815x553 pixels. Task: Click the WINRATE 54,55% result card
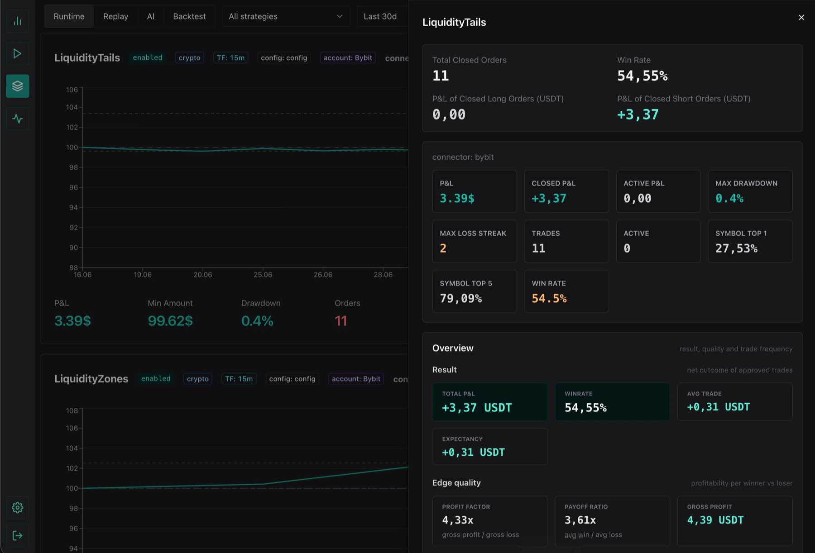point(612,402)
